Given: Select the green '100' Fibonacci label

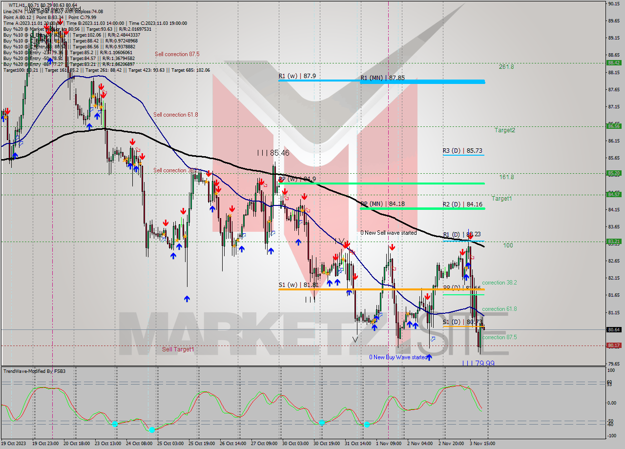Looking at the screenshot, I should point(508,245).
